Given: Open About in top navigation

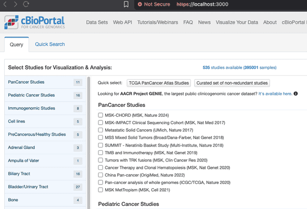Looking at the screenshot, I should click(270, 22).
